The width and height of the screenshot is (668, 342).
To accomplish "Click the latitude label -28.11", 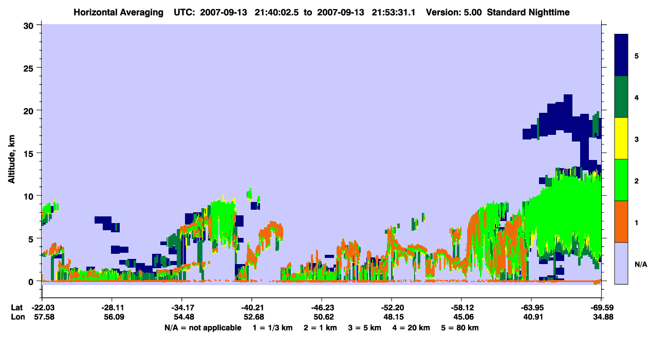I will click(112, 308).
